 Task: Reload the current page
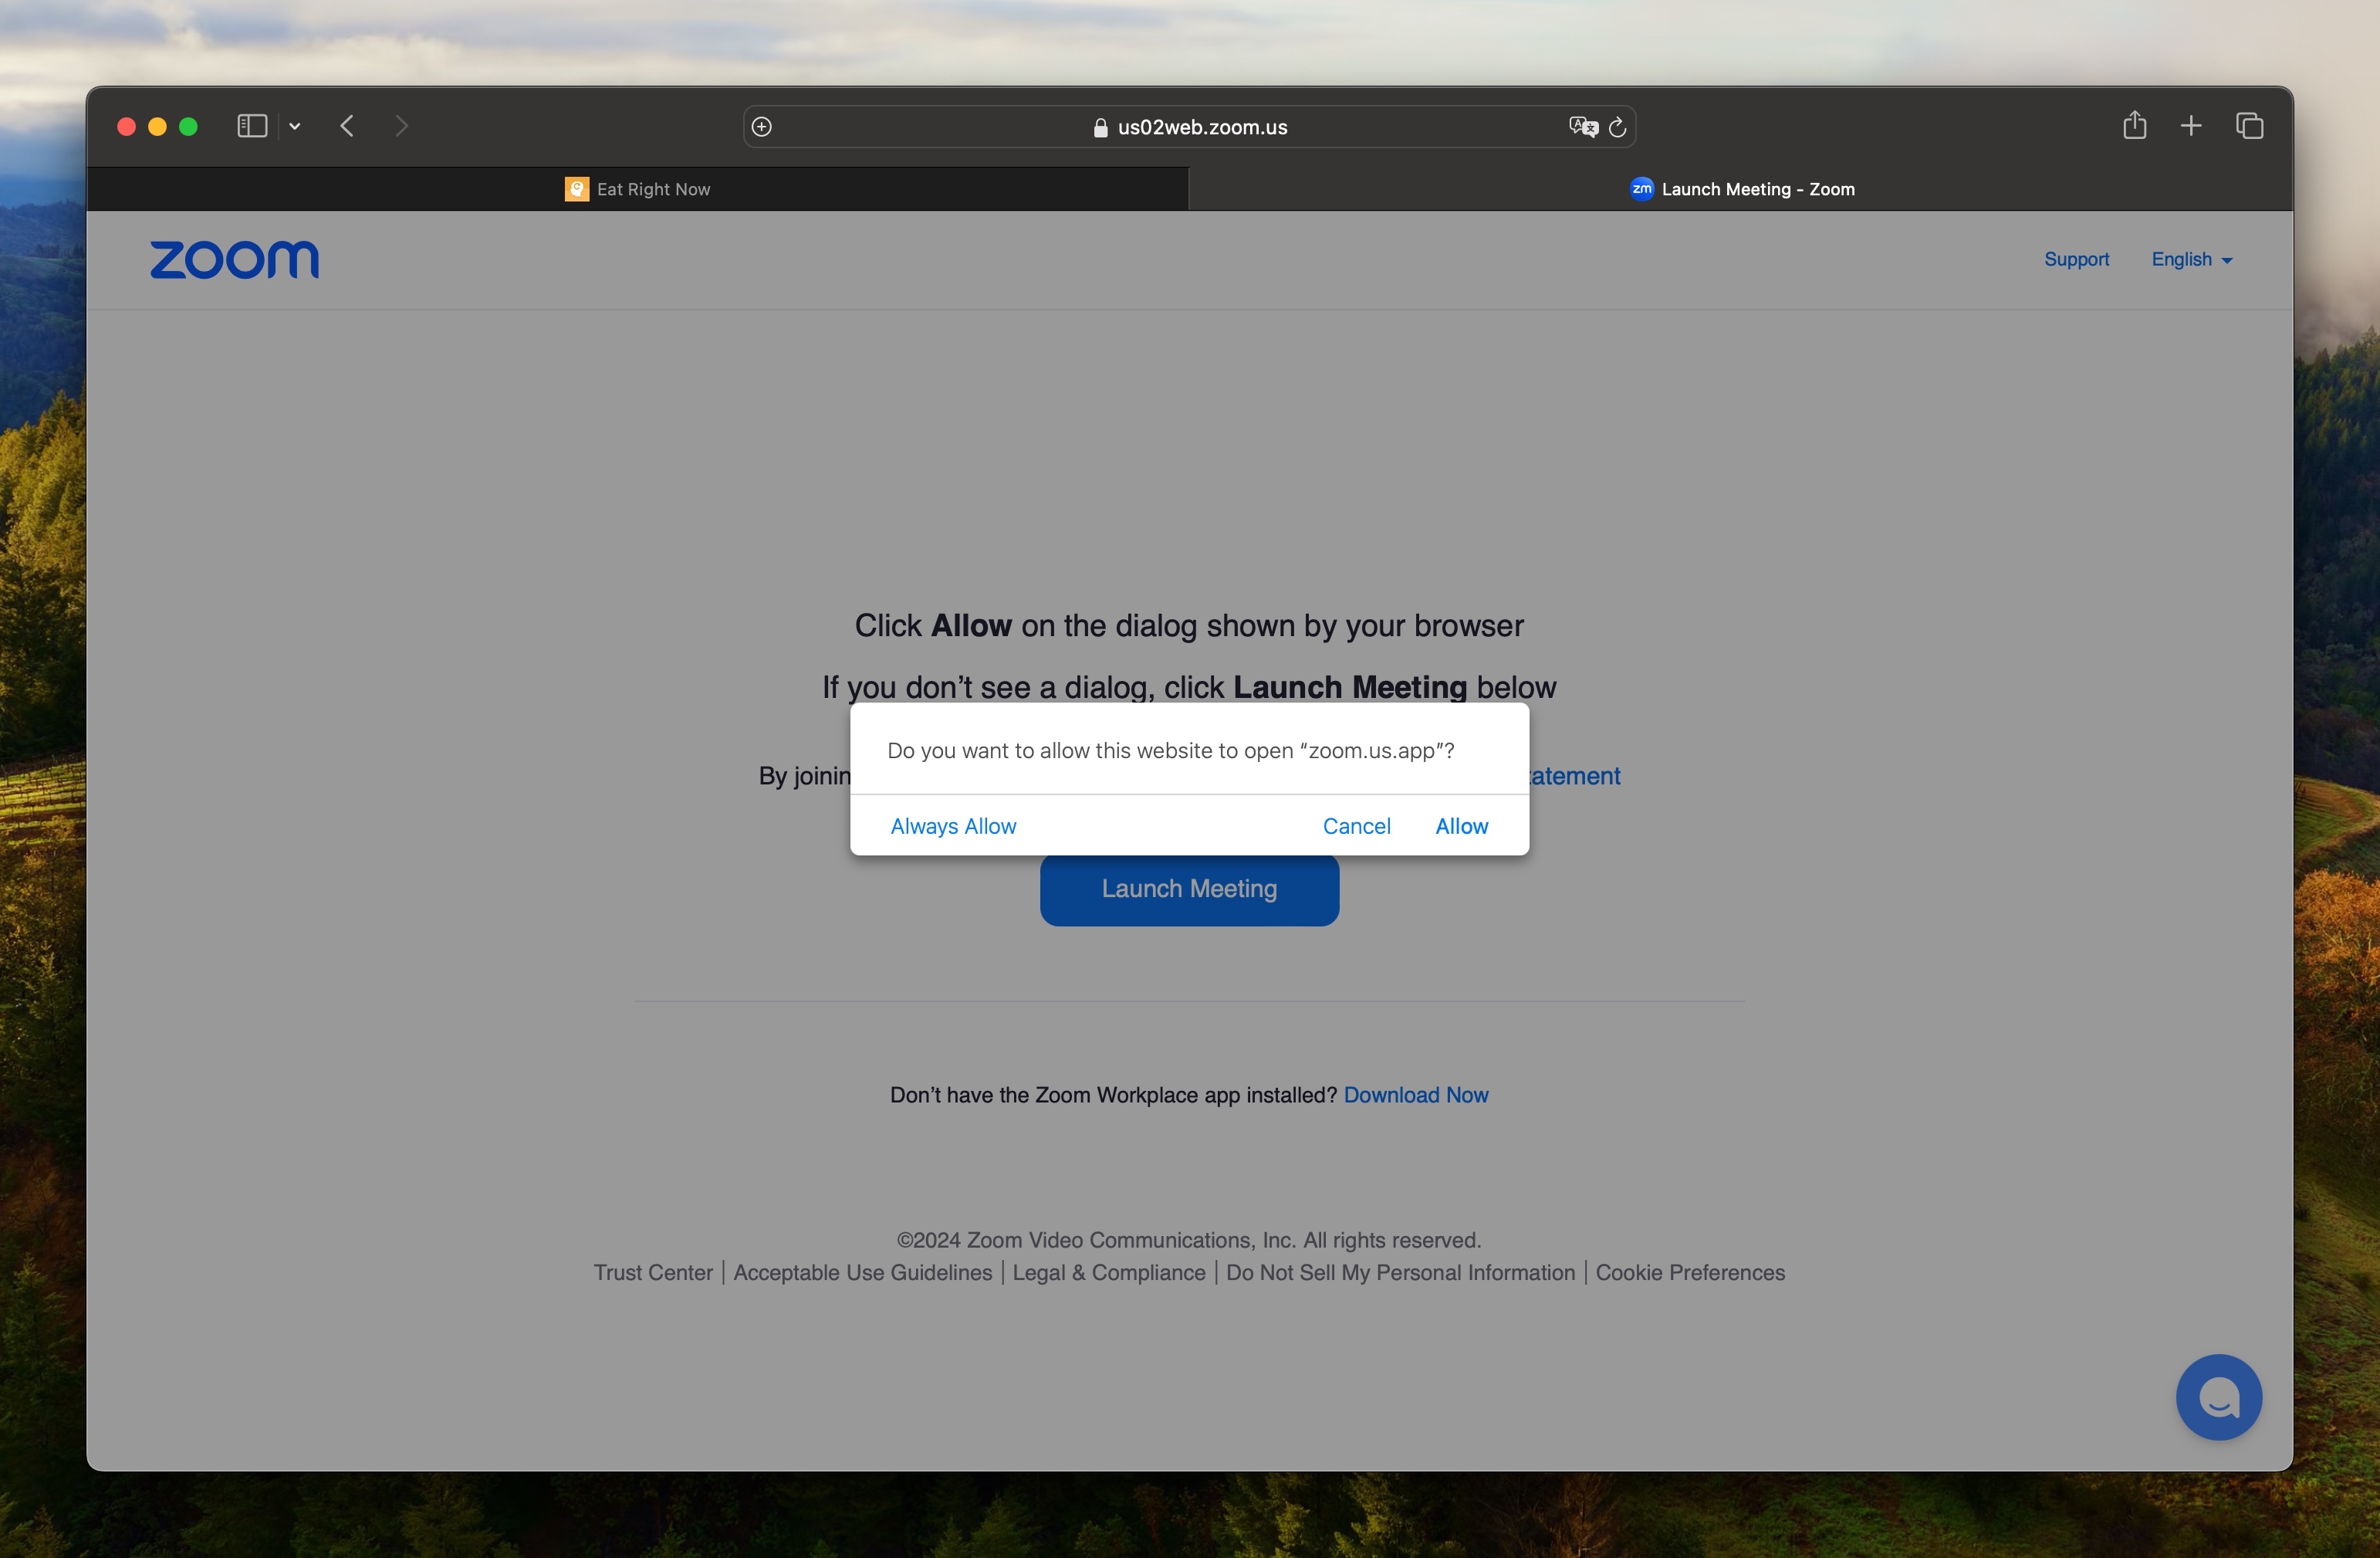coord(1617,126)
